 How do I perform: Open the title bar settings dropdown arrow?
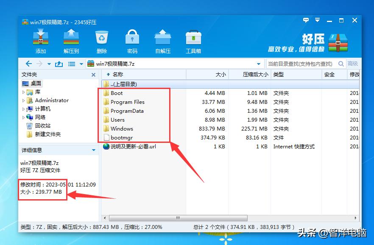click(317, 20)
